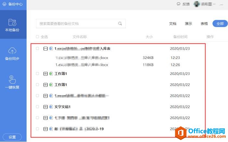Tick checkbox of the blurred row below 文字文稿1
Screen dimensions: 228x142
37,118
